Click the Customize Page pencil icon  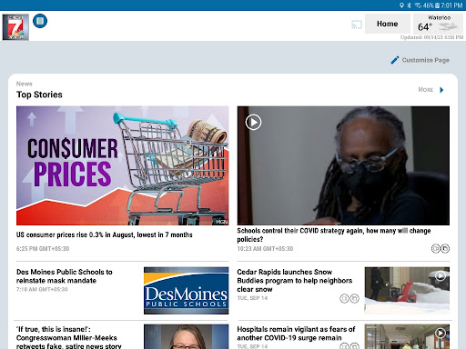pos(395,60)
